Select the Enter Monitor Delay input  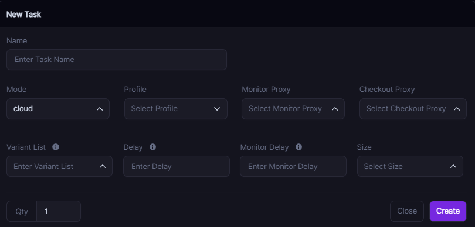(293, 166)
